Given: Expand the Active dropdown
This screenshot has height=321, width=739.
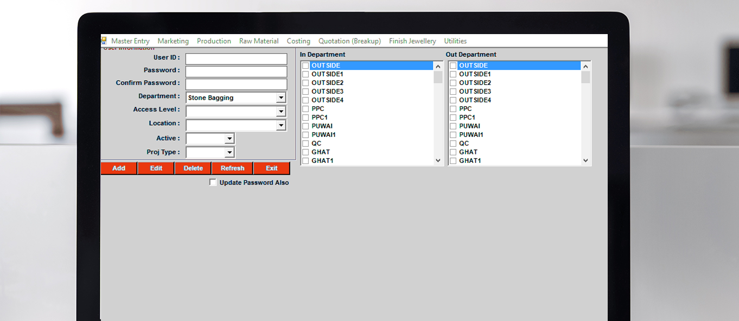Looking at the screenshot, I should [229, 139].
